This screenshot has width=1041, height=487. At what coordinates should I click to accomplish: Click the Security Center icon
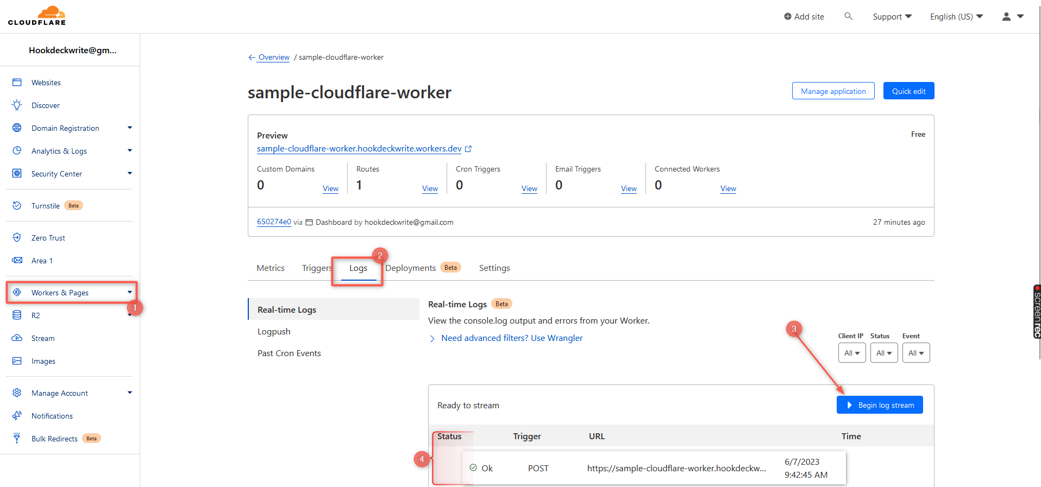(x=17, y=174)
